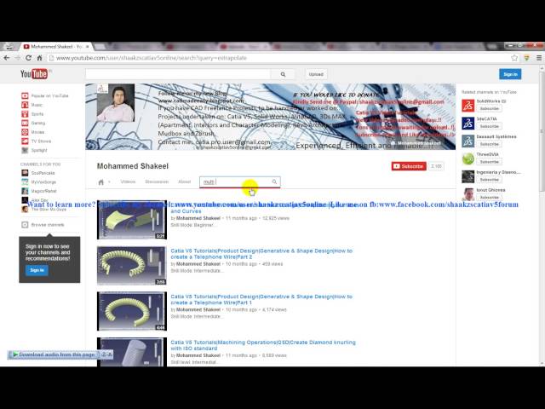Open the Telephone Wire Part 2 video title
This screenshot has height=409, width=545.
[x=261, y=254]
